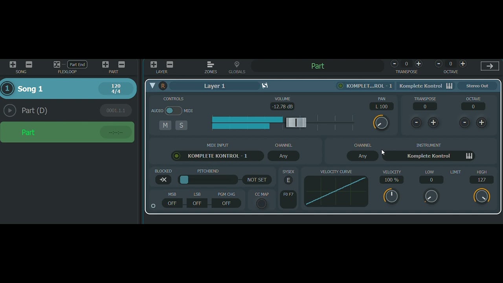Open MIDI input Channel Any dropdown
Image resolution: width=503 pixels, height=283 pixels.
[283, 156]
